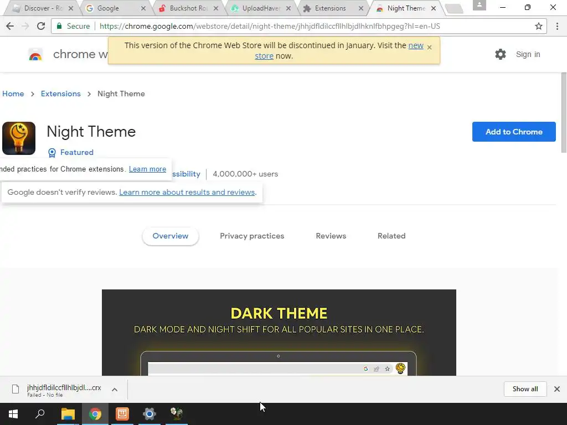The width and height of the screenshot is (567, 425).
Task: Bookmark this page with the star icon
Action: coord(539,26)
